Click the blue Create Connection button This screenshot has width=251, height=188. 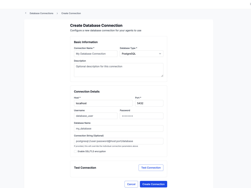[154, 184]
